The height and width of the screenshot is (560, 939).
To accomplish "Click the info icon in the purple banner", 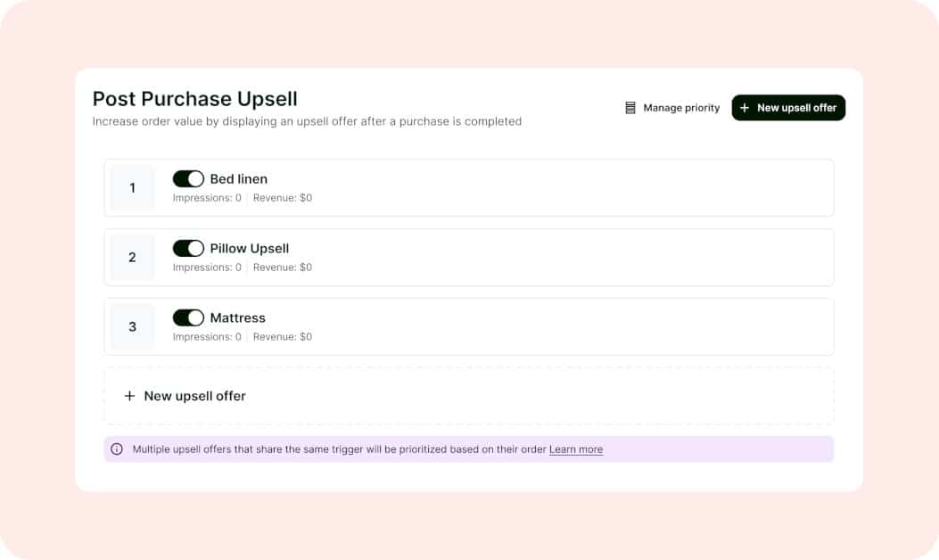I will coord(116,449).
